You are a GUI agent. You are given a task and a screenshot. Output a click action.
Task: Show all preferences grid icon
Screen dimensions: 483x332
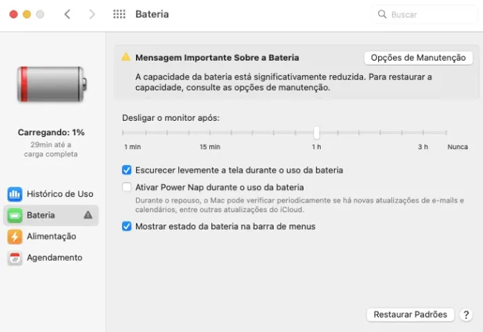pyautogui.click(x=119, y=14)
